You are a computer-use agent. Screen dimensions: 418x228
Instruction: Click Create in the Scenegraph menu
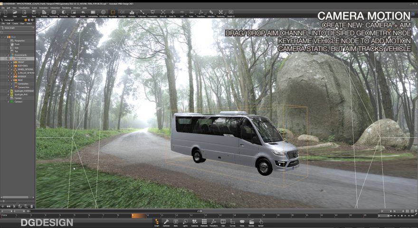click(x=16, y=23)
